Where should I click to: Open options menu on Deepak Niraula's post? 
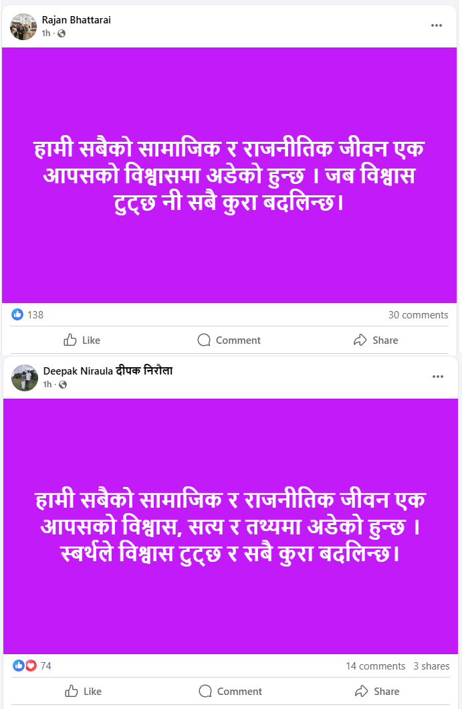pos(437,376)
